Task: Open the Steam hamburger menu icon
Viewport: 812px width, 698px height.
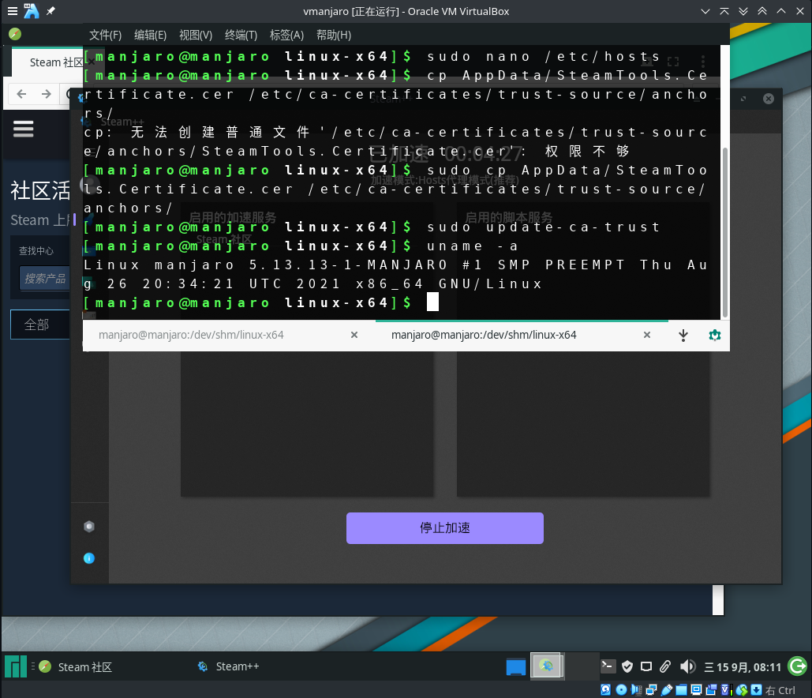Action: coord(23,129)
